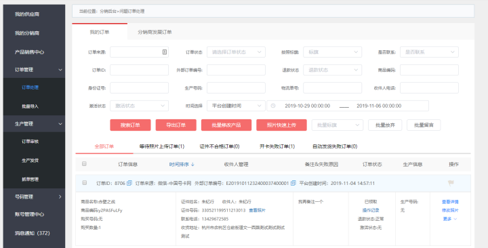The image size is (488, 248).
Task: Copy order ID 8706 with its copy icon
Action: tap(129, 183)
